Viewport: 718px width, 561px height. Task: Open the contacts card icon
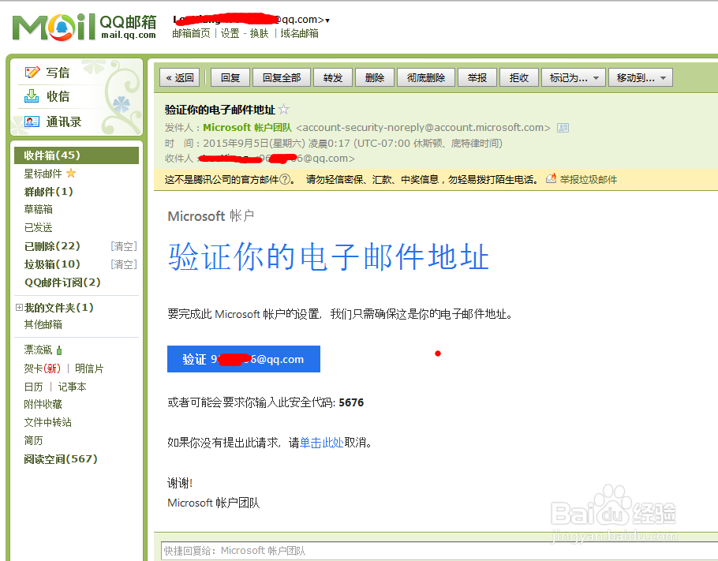pos(32,122)
